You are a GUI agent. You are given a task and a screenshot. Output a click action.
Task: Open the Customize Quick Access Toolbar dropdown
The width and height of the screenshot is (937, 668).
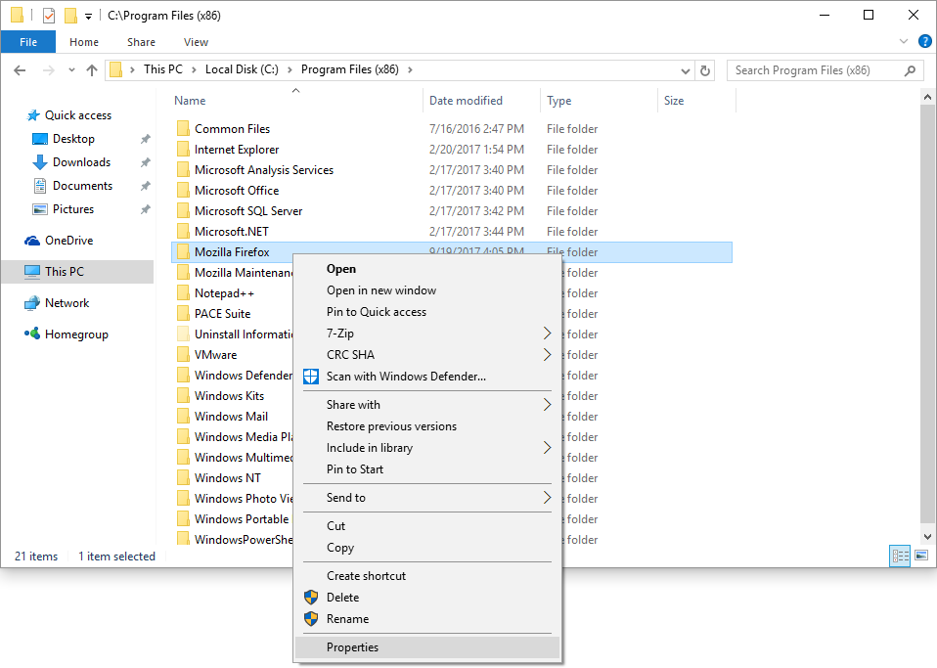click(x=88, y=16)
